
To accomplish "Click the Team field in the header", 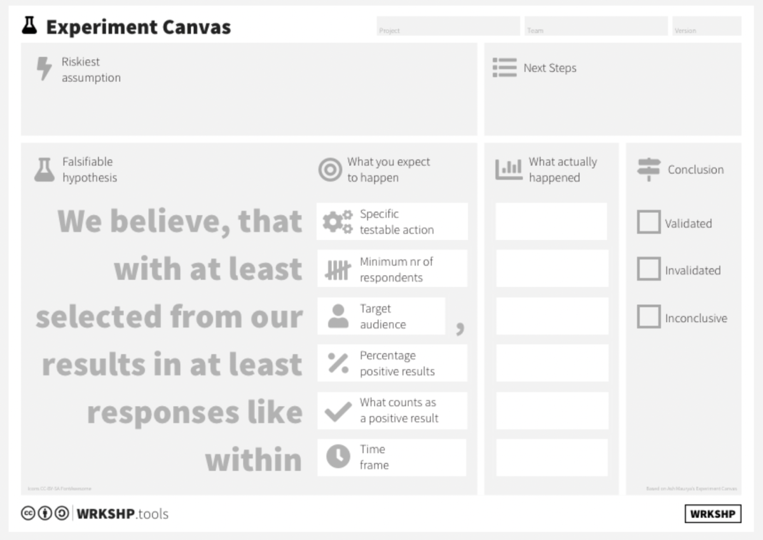I will [x=596, y=26].
